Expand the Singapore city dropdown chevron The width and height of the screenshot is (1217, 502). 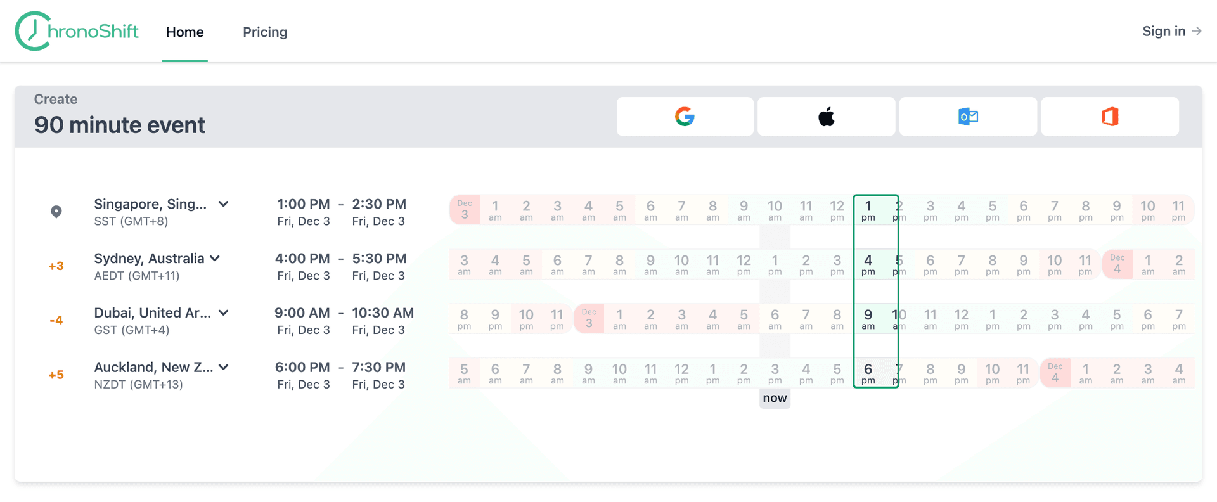click(x=224, y=204)
